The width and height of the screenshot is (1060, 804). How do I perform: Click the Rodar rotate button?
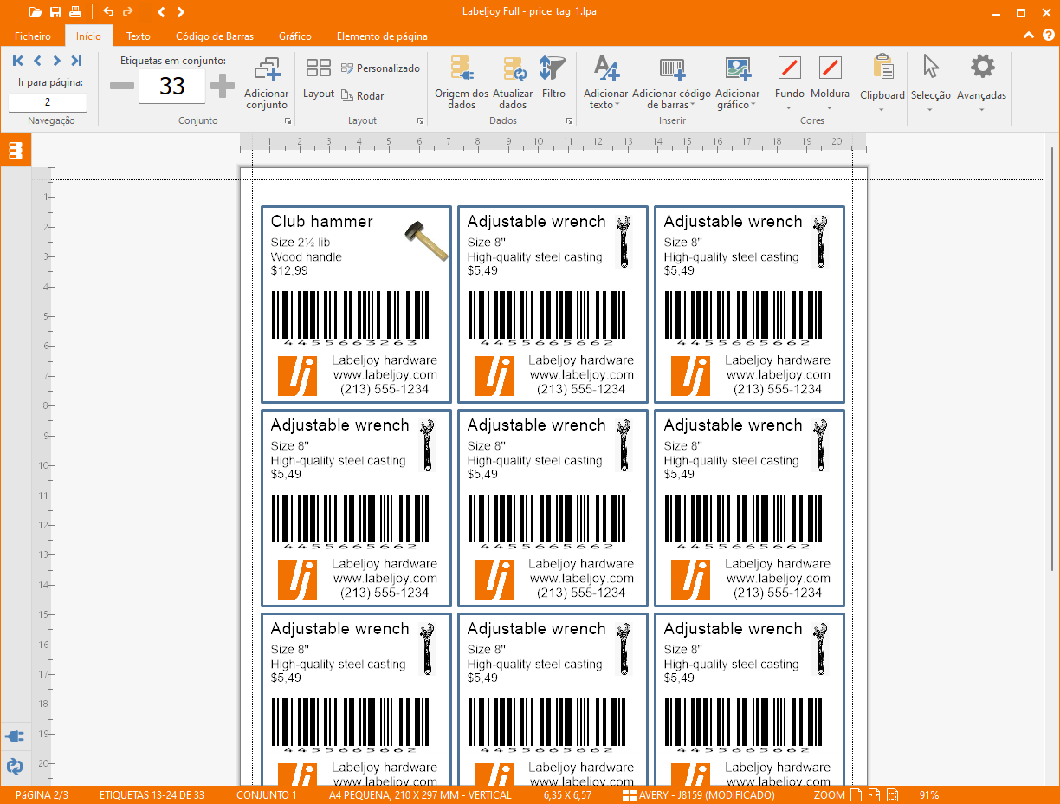coord(363,96)
